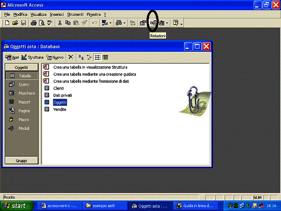Click the Undo arrow icon
The width and height of the screenshot is (281, 211).
click(94, 23)
